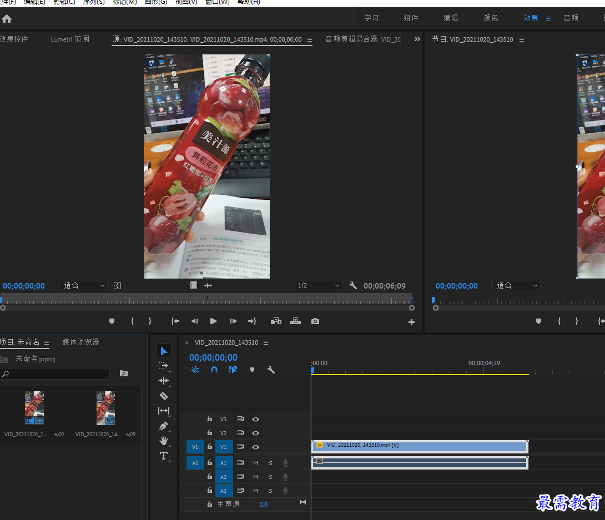
Task: Toggle V1 source patching button
Action: tap(195, 447)
